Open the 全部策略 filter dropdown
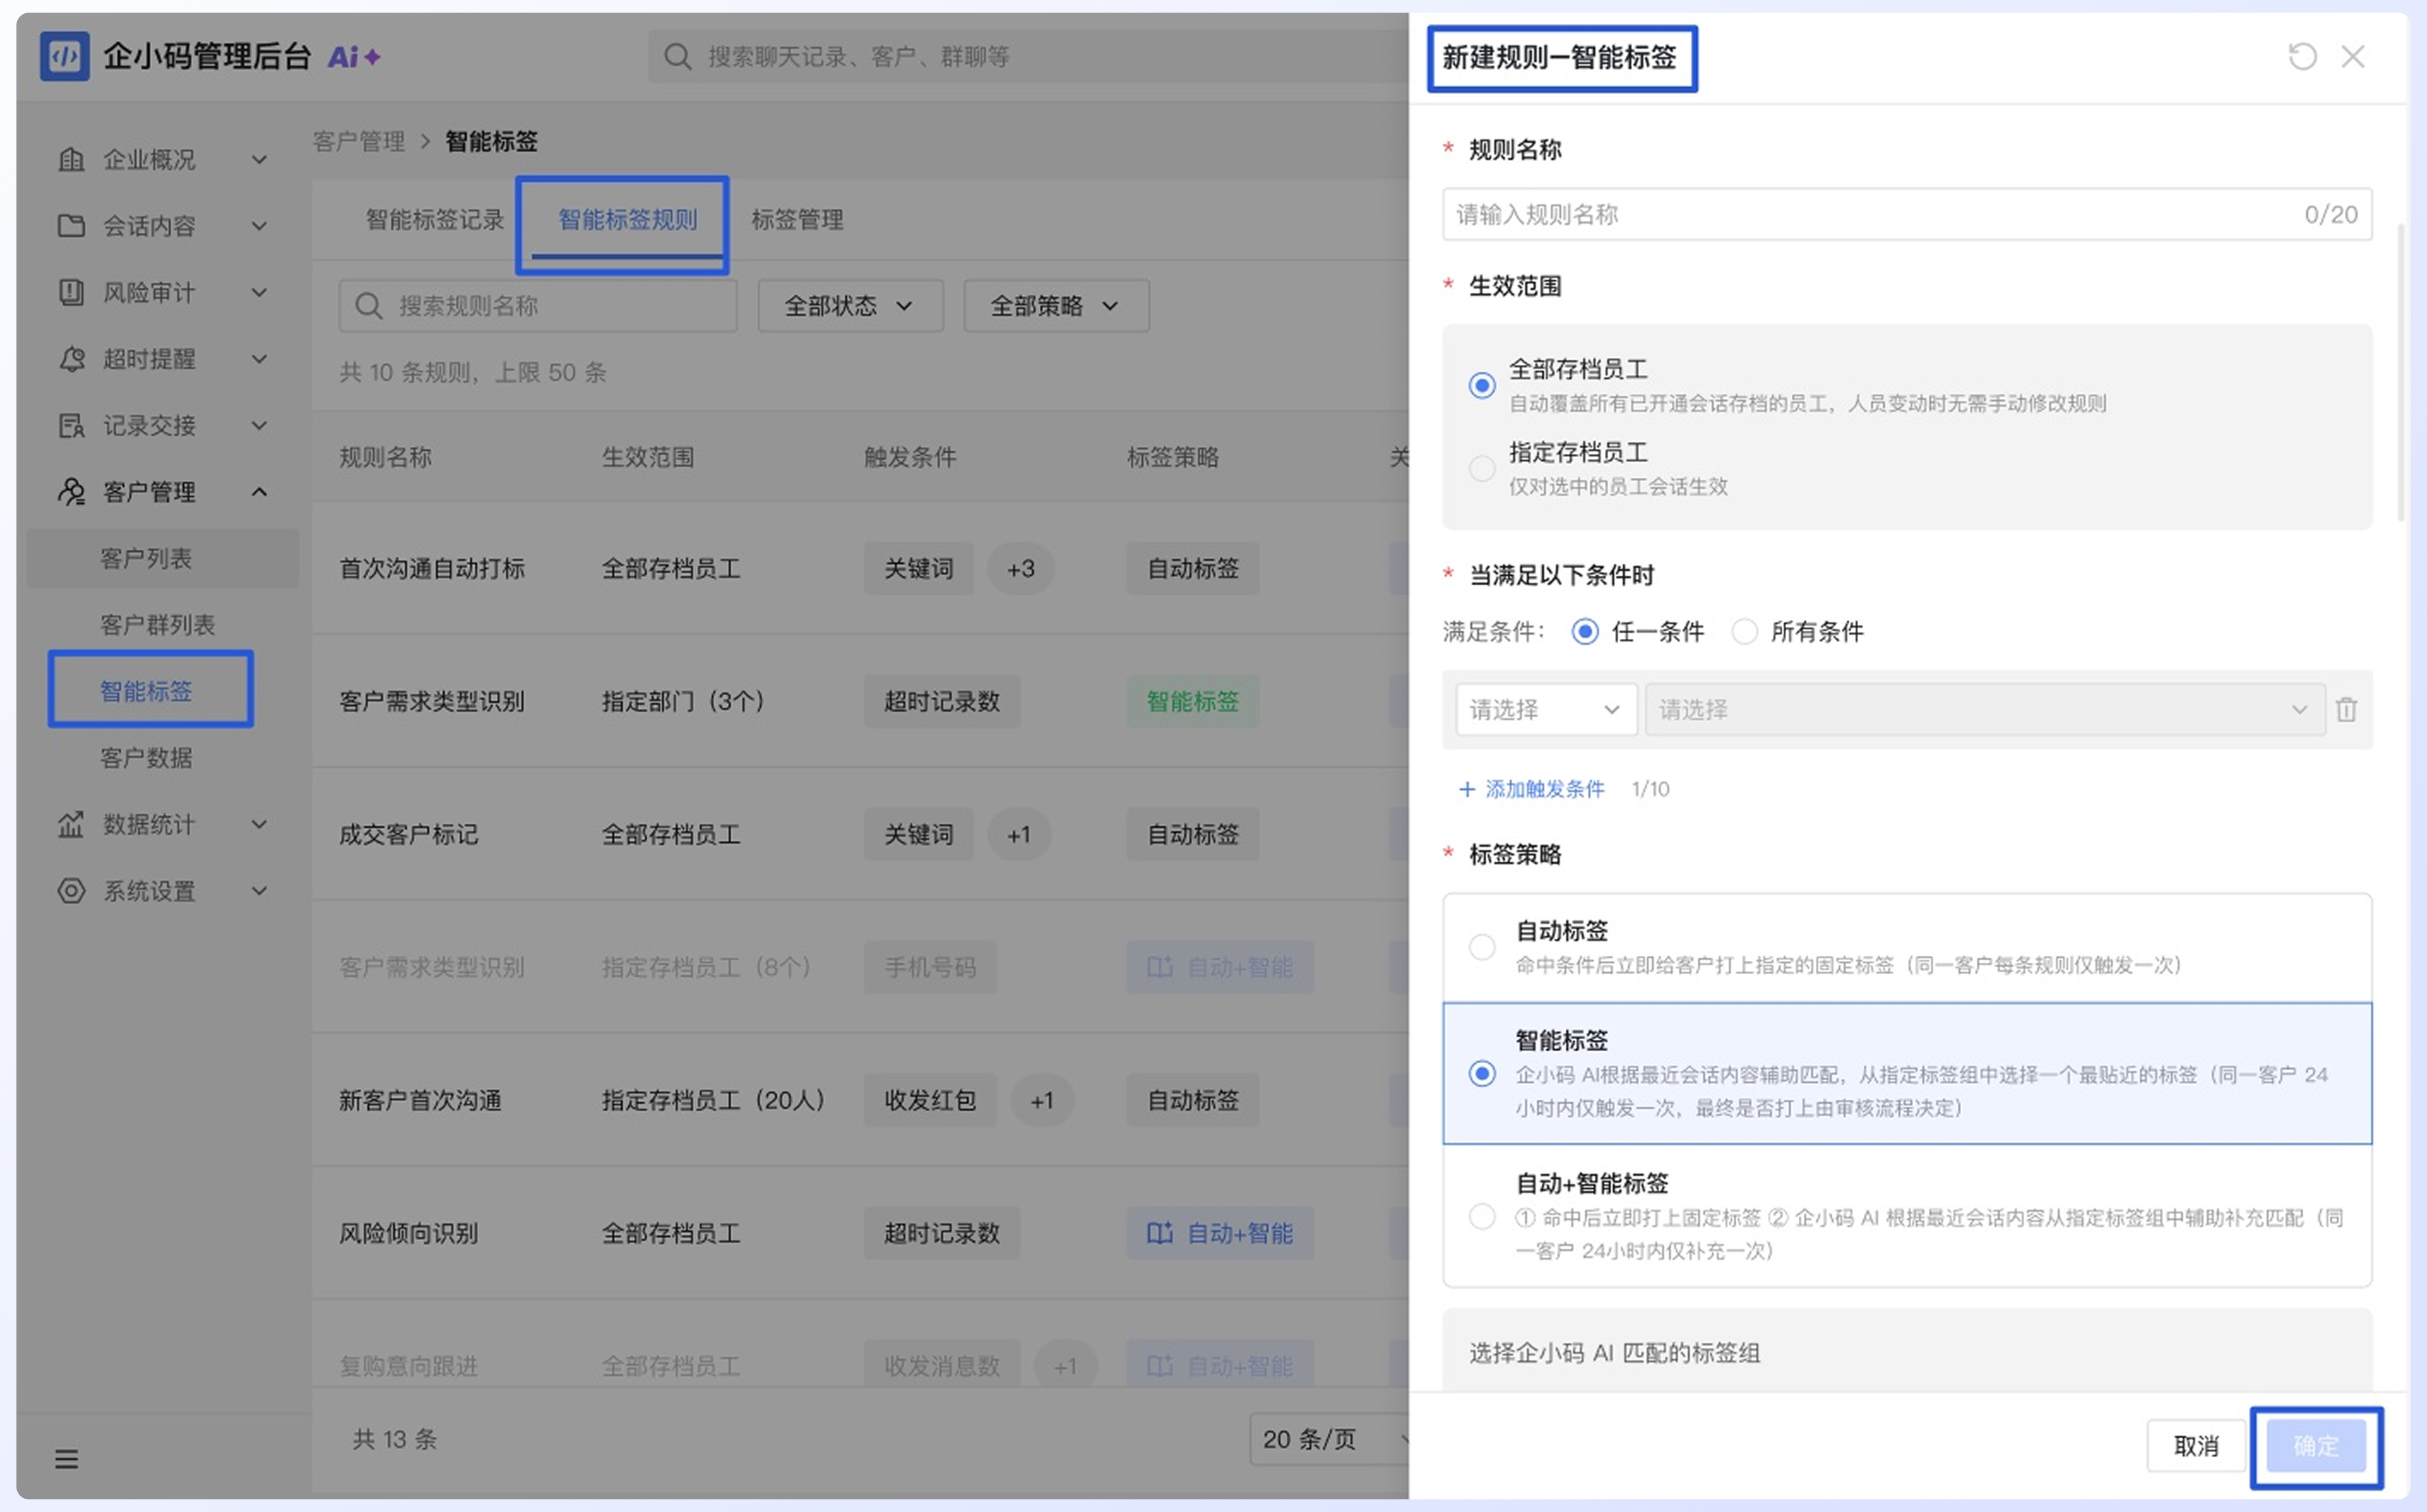Screen dimensions: 2427x1512 tap(1055, 306)
